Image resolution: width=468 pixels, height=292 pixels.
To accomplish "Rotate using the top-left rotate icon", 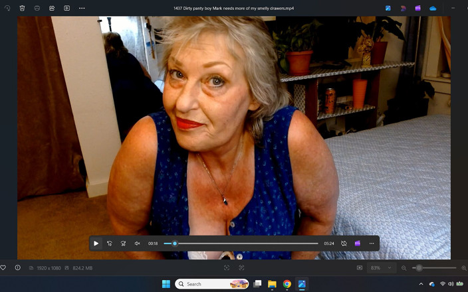I will [x=7, y=8].
